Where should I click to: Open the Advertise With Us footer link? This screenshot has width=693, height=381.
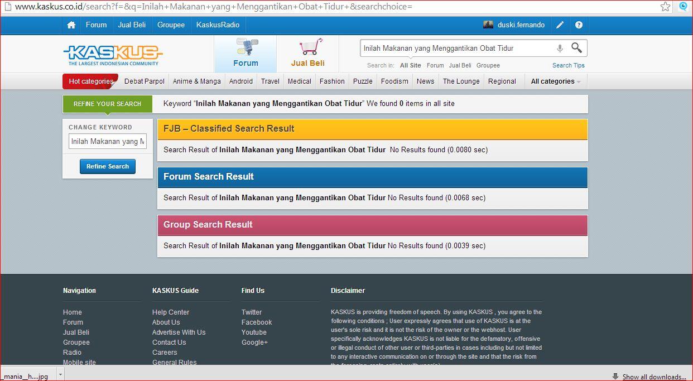pos(179,332)
